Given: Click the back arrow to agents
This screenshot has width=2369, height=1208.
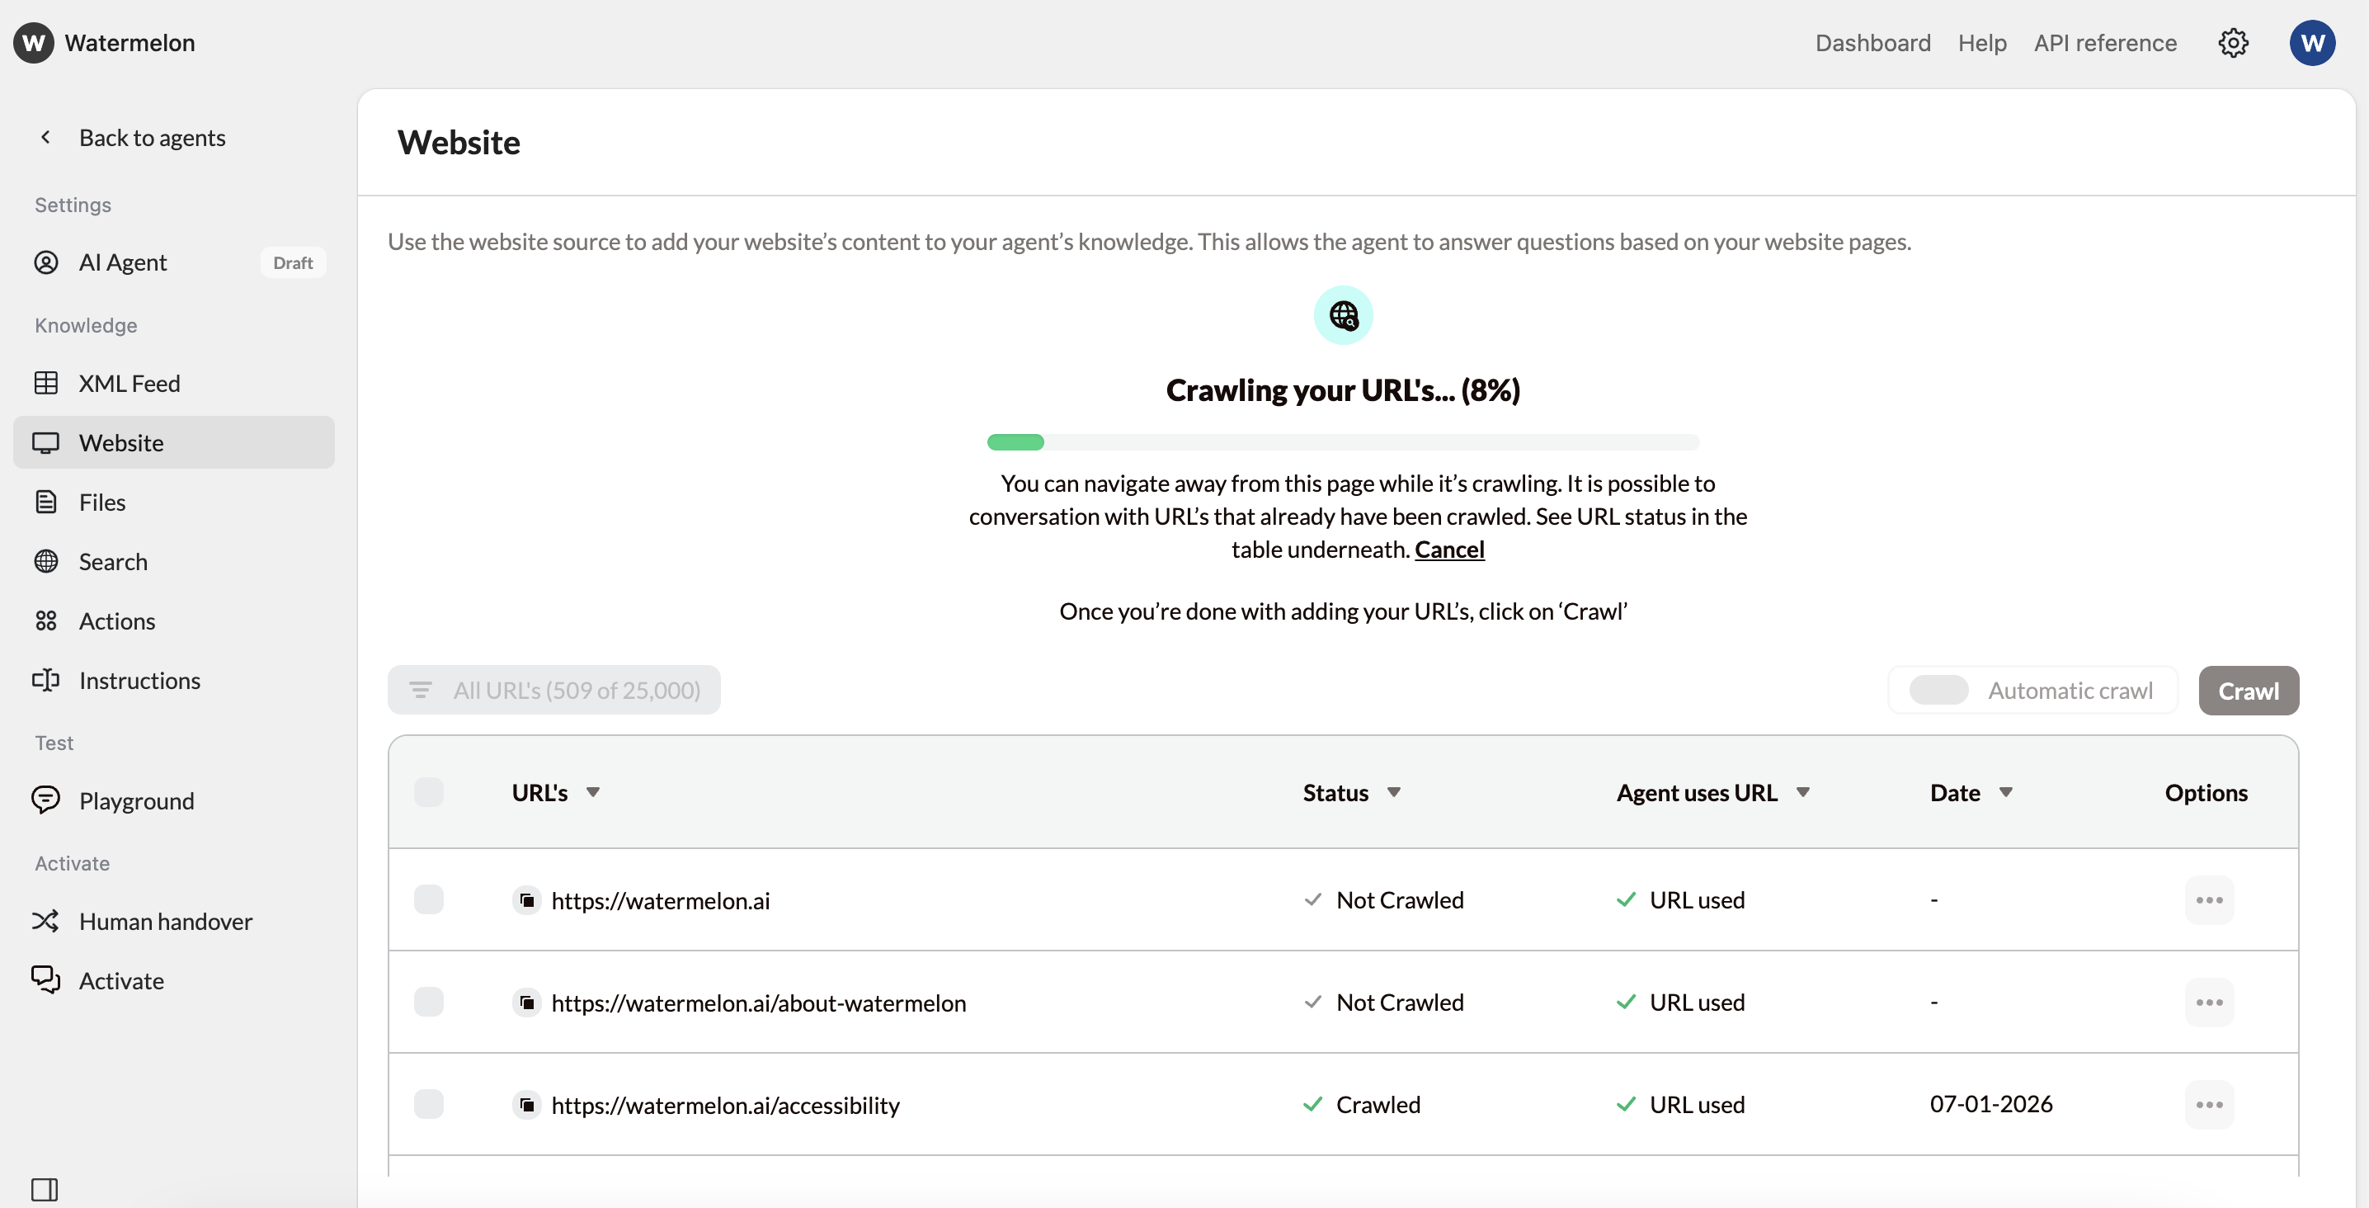Looking at the screenshot, I should coord(45,137).
